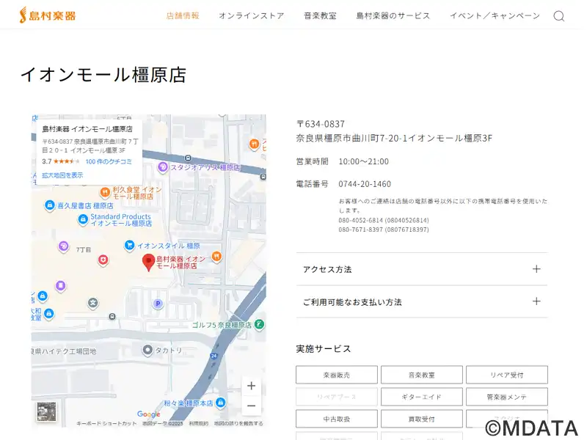Expand the ご利用可能なお支払い方法 section
The height and width of the screenshot is (440, 587).
click(x=422, y=302)
